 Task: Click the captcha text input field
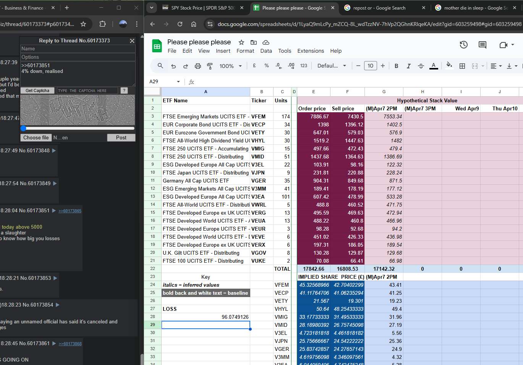click(x=87, y=90)
